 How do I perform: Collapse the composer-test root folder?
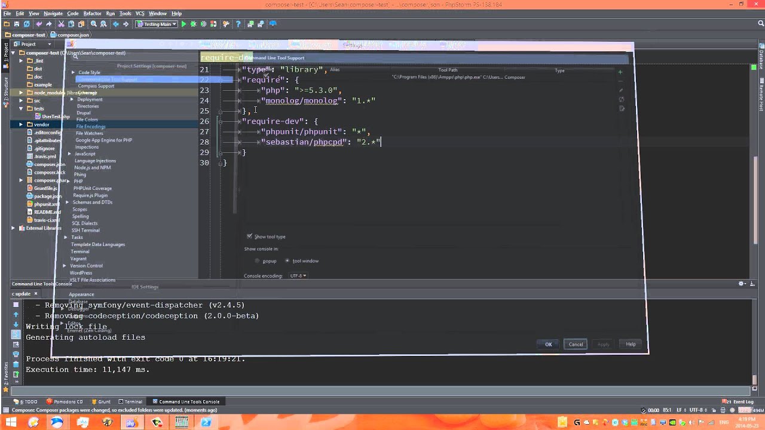click(x=13, y=53)
